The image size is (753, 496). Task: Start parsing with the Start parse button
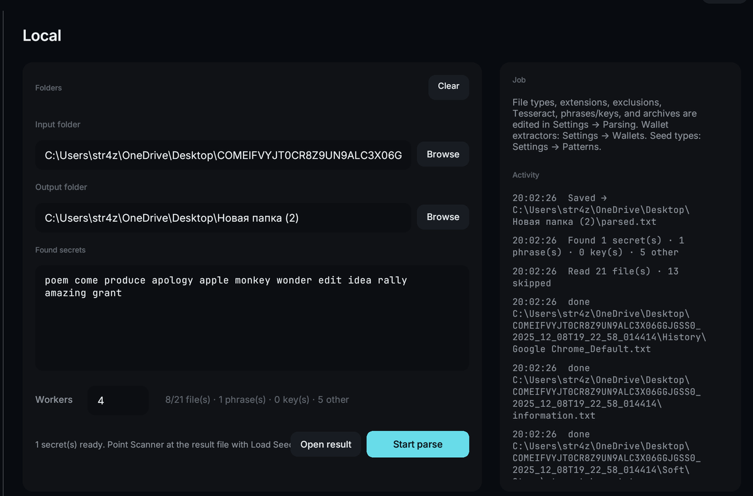pyautogui.click(x=418, y=444)
